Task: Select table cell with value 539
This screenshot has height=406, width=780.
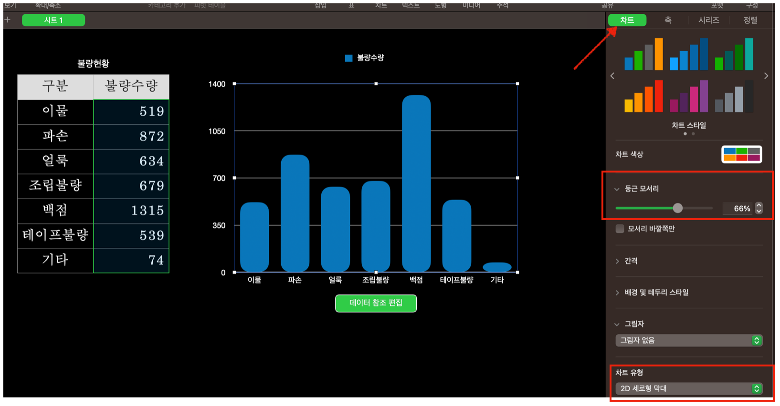Action: [x=131, y=236]
